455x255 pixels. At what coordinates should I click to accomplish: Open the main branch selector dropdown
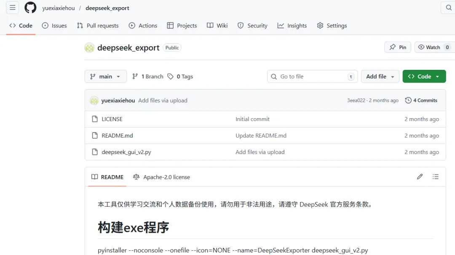click(106, 77)
